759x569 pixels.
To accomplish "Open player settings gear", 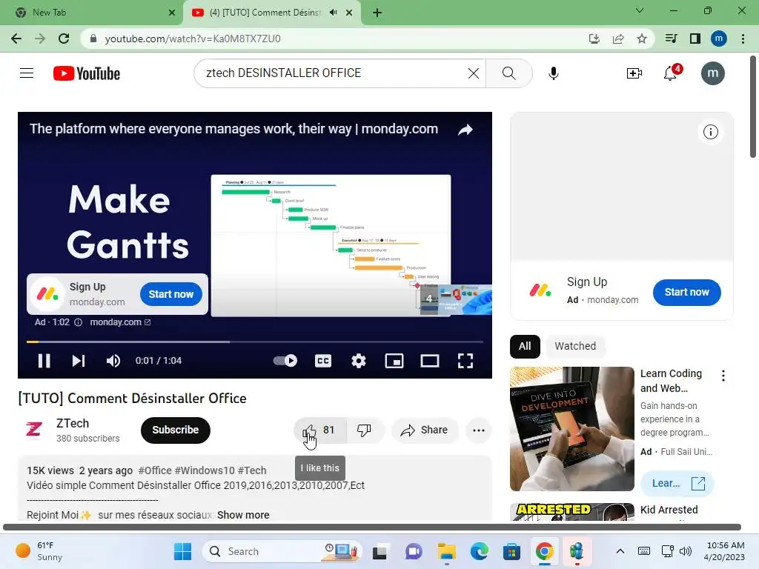I will point(359,361).
